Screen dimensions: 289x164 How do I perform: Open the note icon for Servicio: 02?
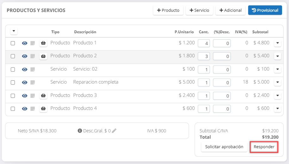33,69
